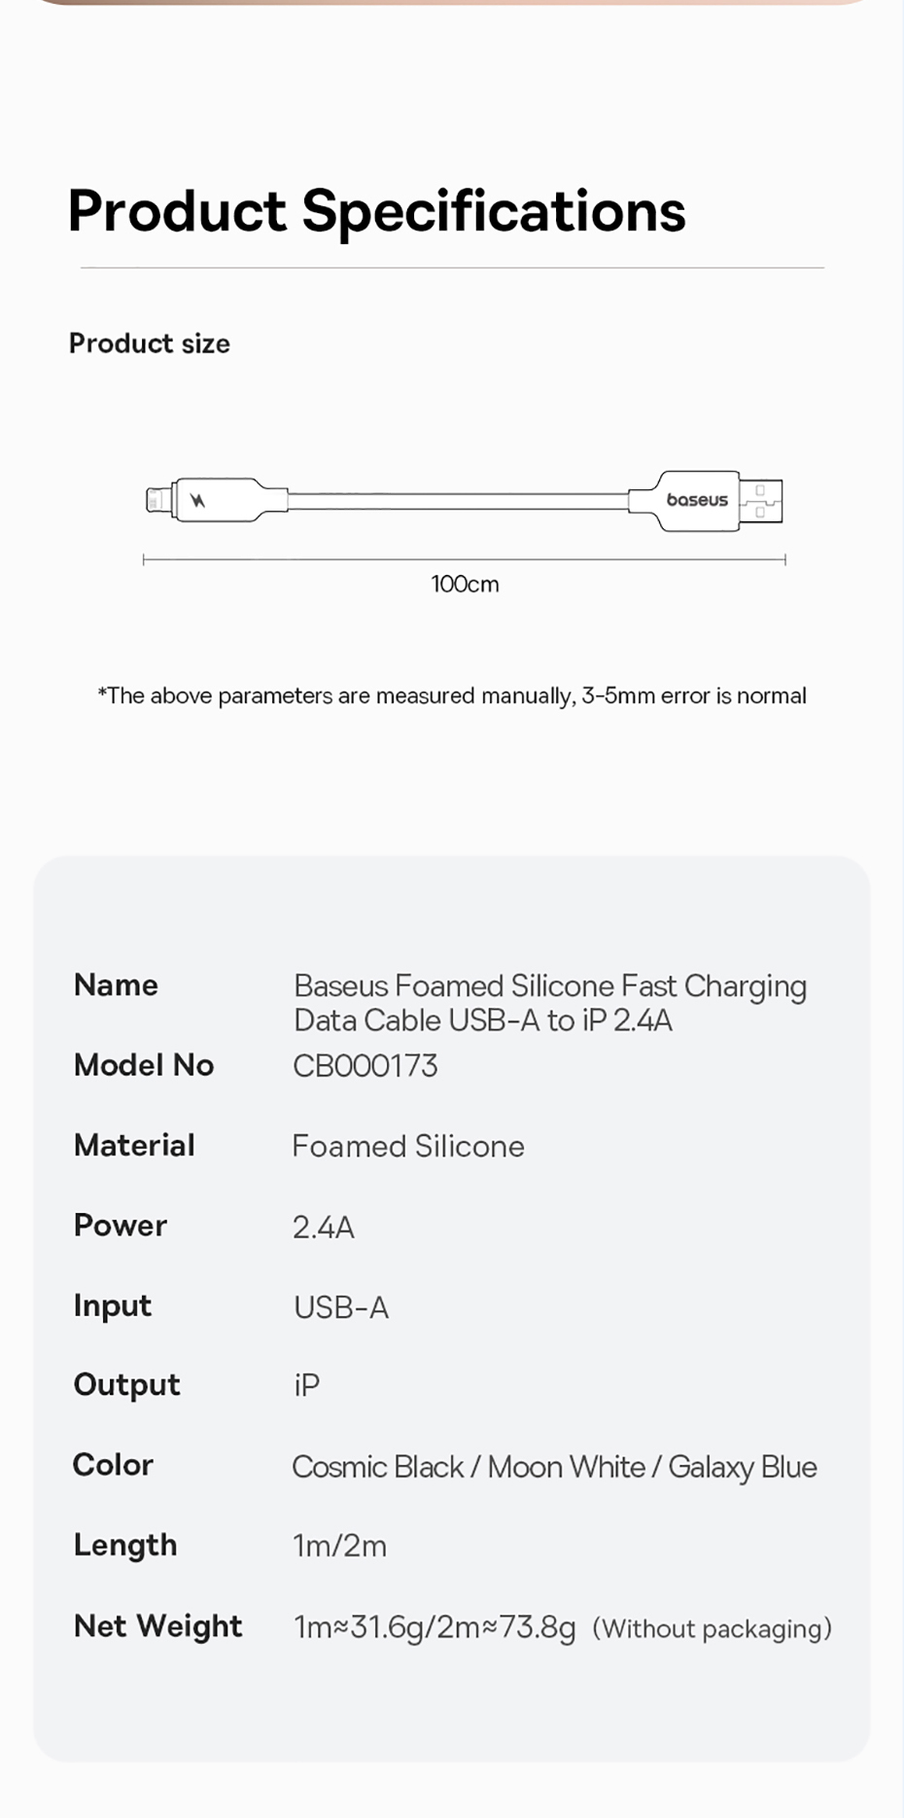Viewport: 904px width, 1818px height.
Task: Select the model number CB000173
Action: (x=365, y=1066)
